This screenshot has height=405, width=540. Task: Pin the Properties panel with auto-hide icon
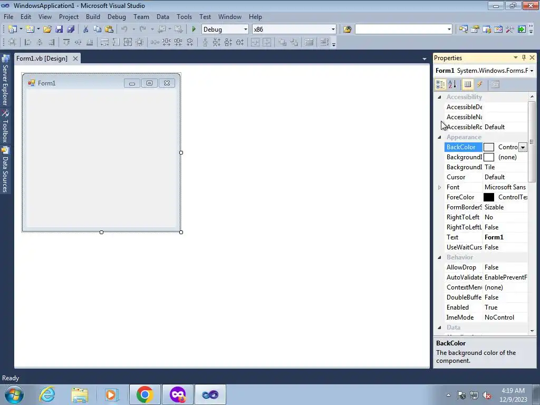point(524,57)
